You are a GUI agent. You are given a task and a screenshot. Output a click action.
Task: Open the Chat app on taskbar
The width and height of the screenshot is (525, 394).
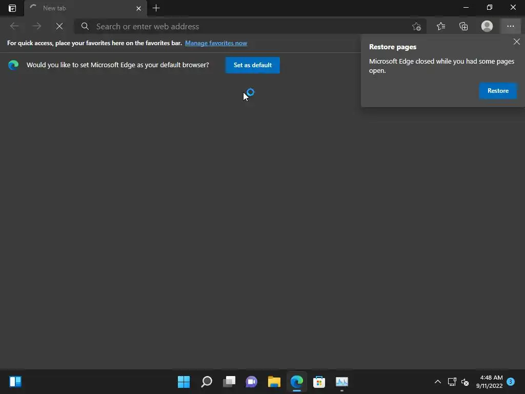click(251, 382)
